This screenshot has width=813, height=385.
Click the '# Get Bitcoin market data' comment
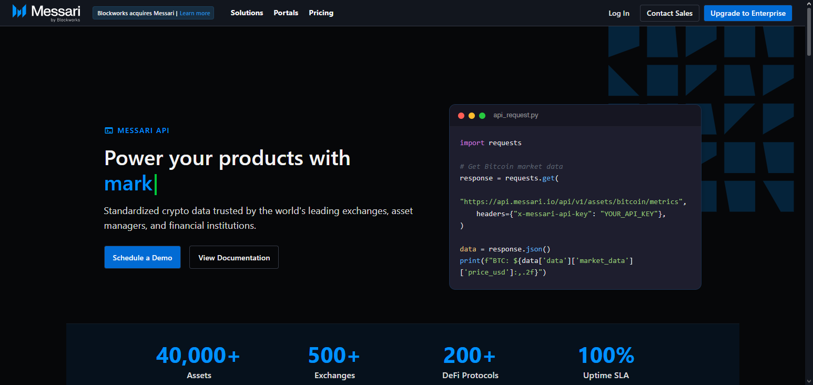(x=511, y=166)
